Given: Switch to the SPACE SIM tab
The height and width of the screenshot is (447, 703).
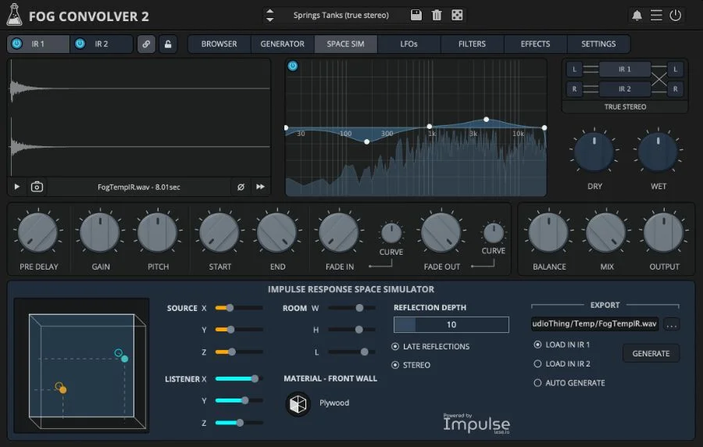Looking at the screenshot, I should point(346,44).
